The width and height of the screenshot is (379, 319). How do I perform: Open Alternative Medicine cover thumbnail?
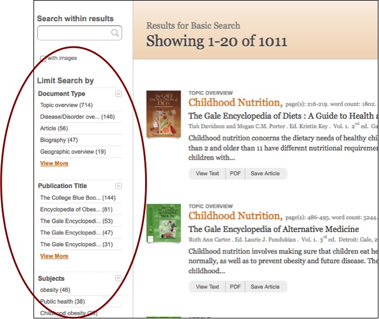point(163,223)
